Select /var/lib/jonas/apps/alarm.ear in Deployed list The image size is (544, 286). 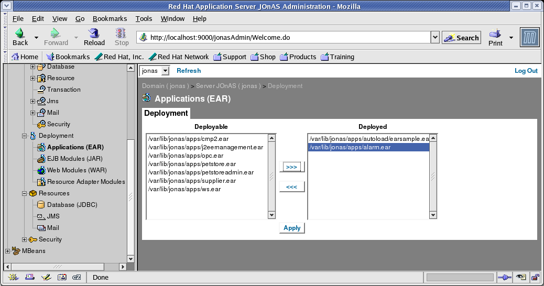(369, 147)
